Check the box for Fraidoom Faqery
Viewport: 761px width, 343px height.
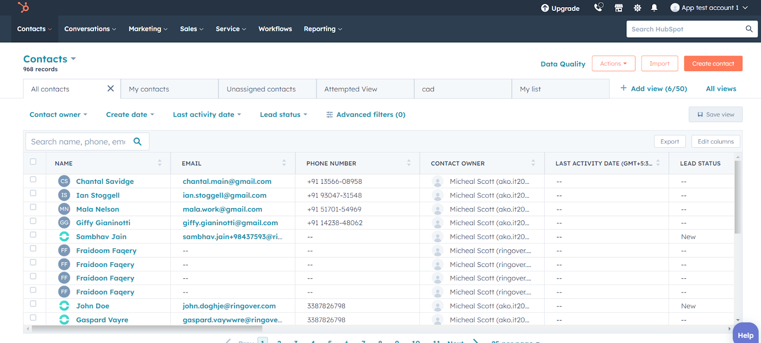(x=33, y=248)
